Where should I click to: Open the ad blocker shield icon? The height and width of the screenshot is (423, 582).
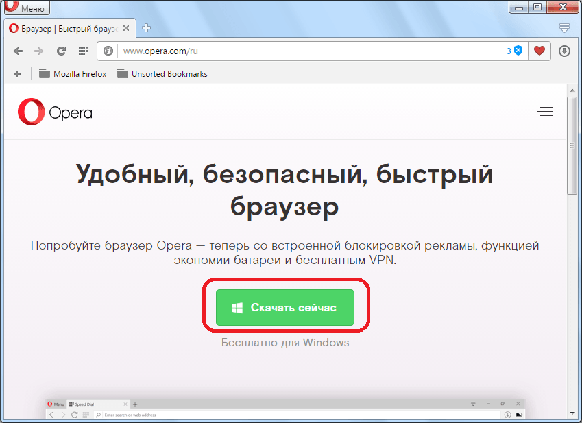pyautogui.click(x=518, y=51)
